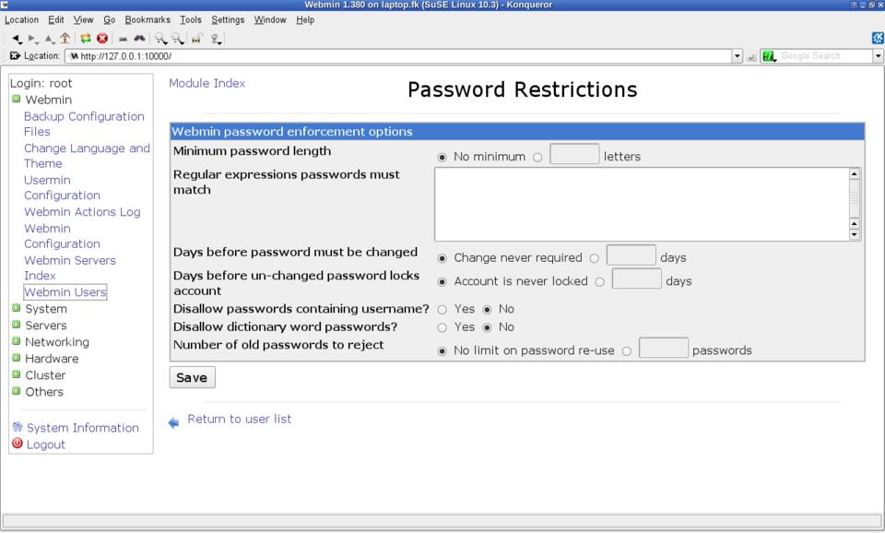Reload the page with the refresh icon
Image resolution: width=885 pixels, height=533 pixels.
pos(86,39)
